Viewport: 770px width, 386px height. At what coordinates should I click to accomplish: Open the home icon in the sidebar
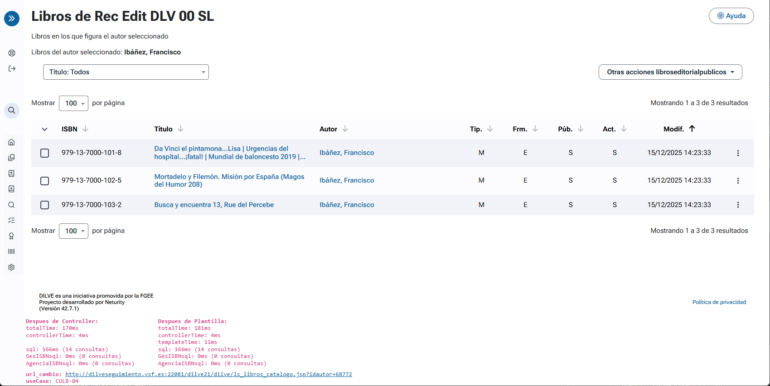[12, 142]
